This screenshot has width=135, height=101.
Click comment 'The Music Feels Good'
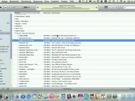coord(59,60)
